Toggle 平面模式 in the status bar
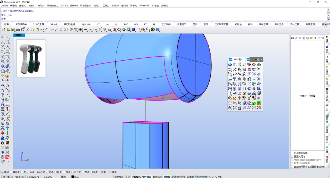This screenshot has height=178, width=330. pos(136,177)
